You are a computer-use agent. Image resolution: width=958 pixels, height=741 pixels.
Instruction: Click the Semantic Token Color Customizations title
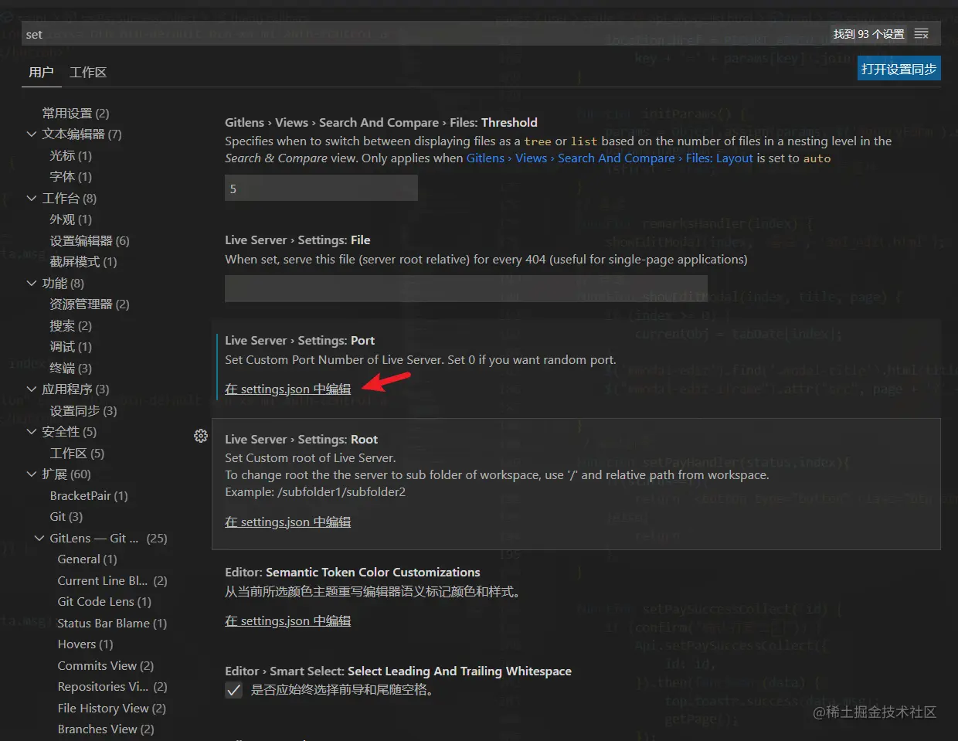[x=352, y=572]
